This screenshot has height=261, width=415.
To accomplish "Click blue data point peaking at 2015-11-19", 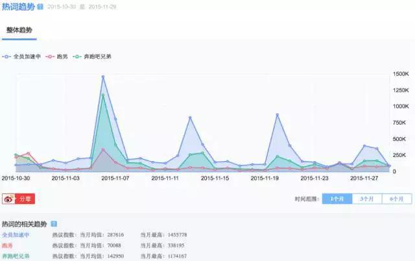I will click(277, 115).
